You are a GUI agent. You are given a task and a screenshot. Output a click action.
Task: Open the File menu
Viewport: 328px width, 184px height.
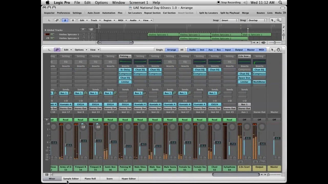pyautogui.click(x=77, y=3)
